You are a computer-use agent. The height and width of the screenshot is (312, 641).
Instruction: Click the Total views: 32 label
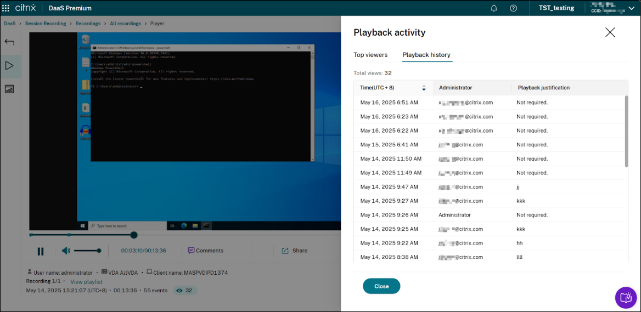click(x=373, y=73)
